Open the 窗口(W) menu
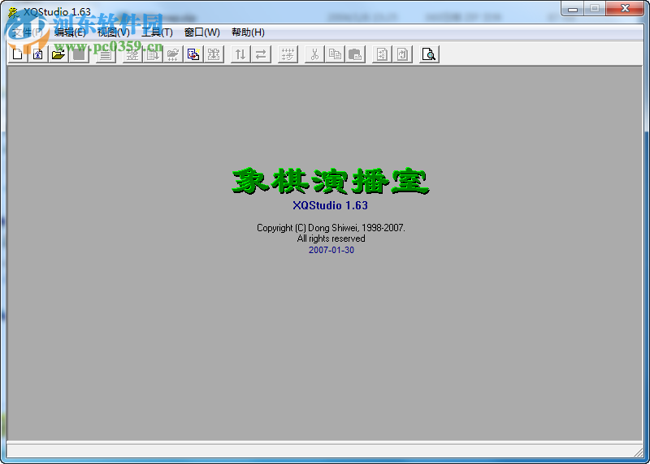This screenshot has width=650, height=464. (202, 32)
